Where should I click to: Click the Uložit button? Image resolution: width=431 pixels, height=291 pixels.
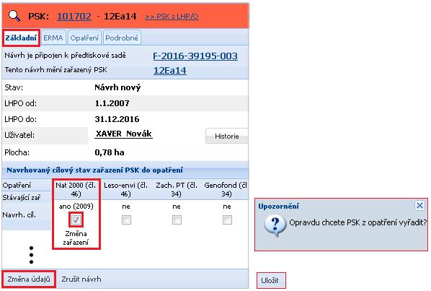point(271,281)
